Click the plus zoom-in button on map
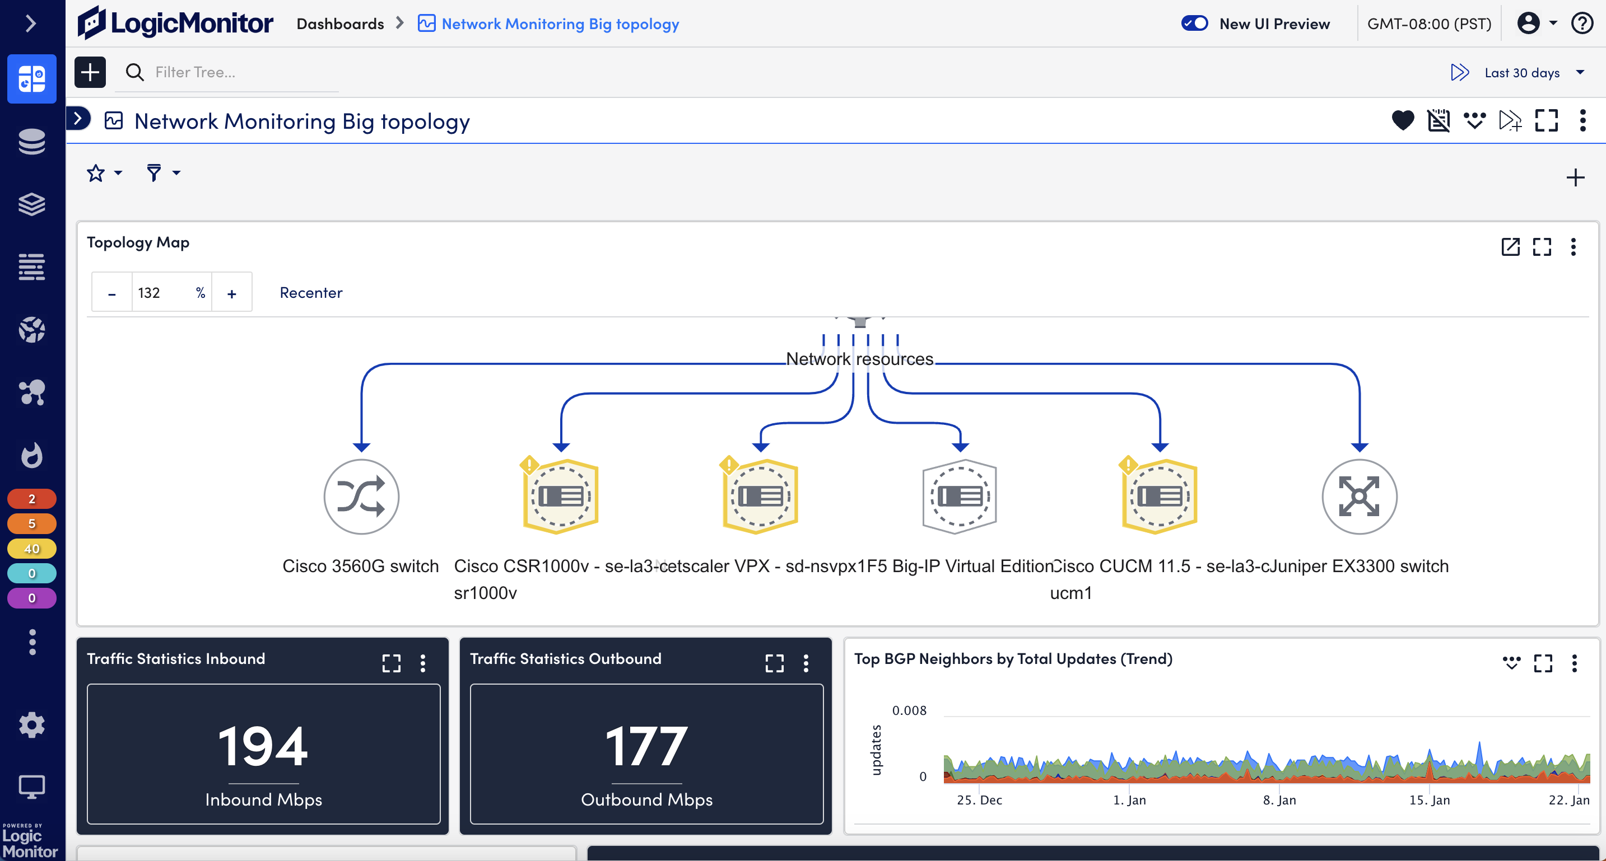The width and height of the screenshot is (1606, 861). coord(231,293)
